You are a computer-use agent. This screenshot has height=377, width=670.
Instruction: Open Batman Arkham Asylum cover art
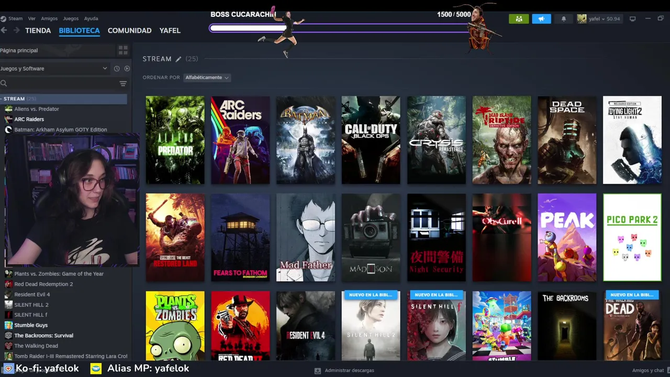click(306, 140)
